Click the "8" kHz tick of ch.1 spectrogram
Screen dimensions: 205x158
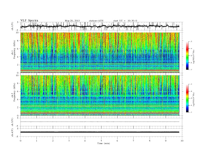(x=18, y=41)
